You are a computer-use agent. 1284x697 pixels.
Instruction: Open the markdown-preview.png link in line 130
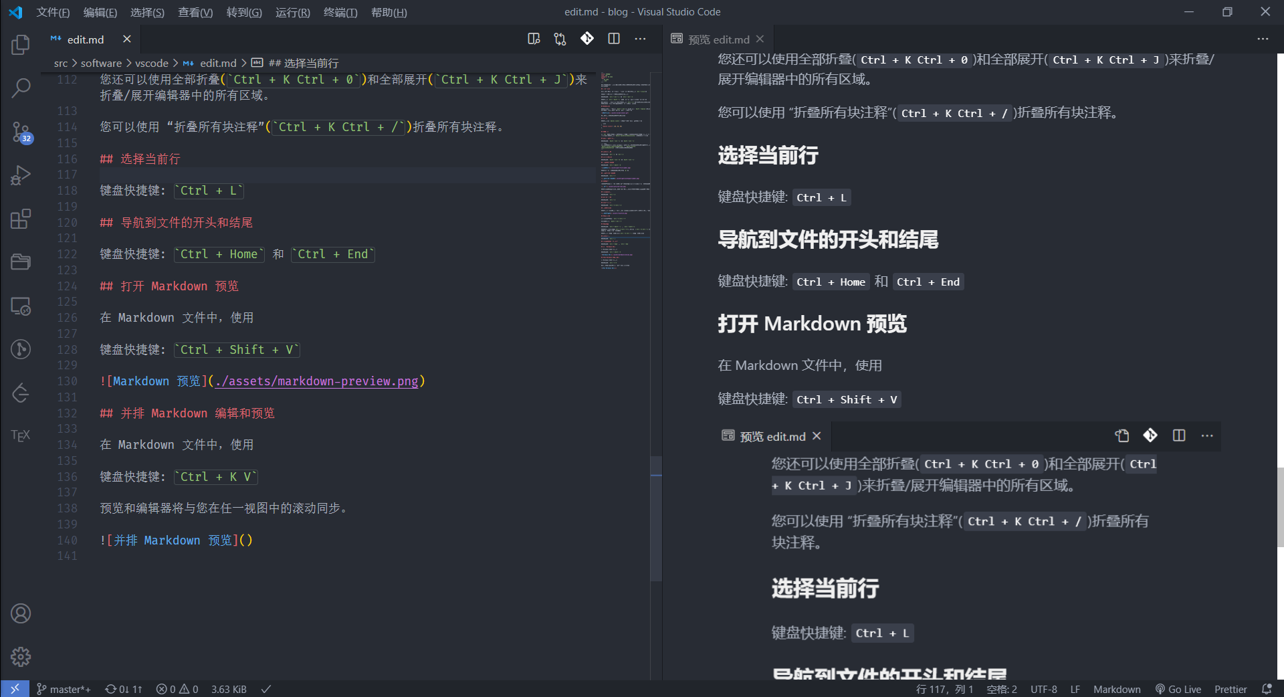tap(318, 381)
